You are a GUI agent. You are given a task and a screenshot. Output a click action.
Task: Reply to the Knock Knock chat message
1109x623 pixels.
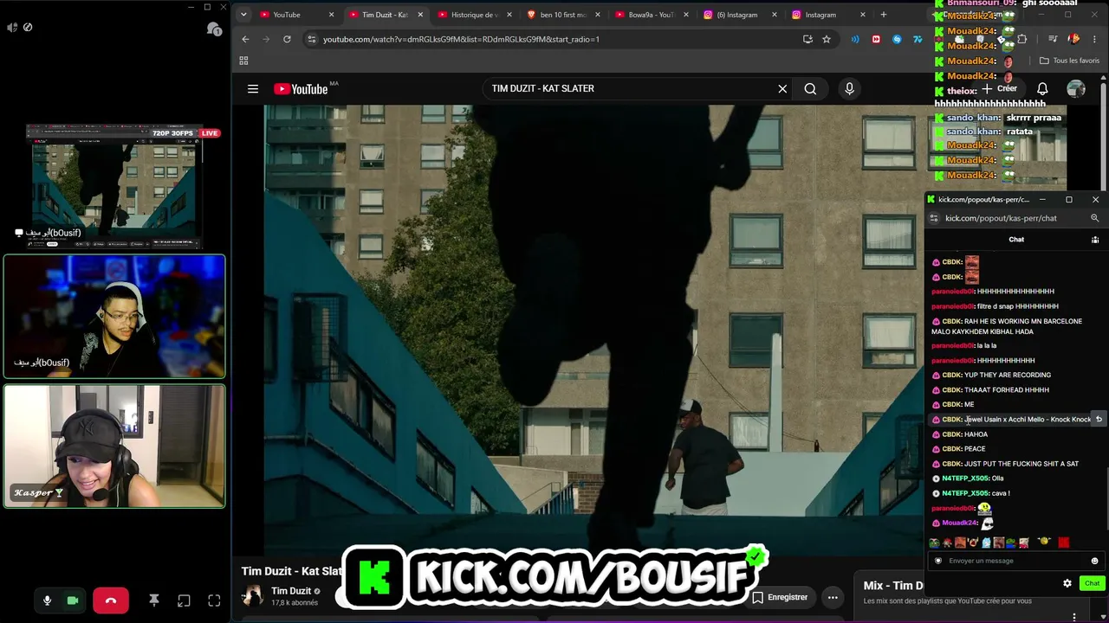pos(1099,420)
